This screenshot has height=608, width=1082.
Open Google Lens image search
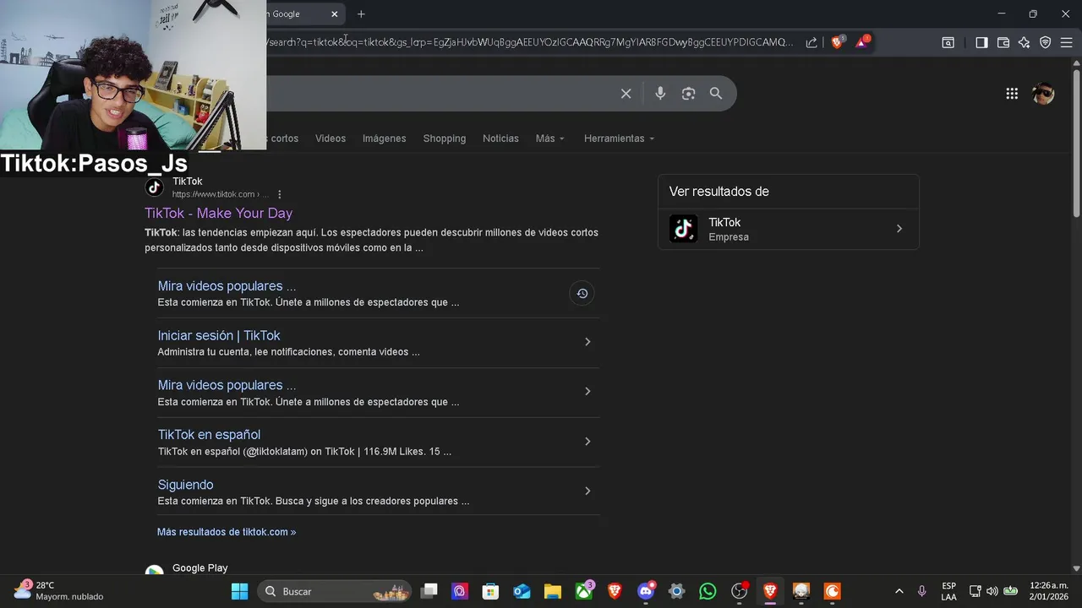(x=688, y=94)
